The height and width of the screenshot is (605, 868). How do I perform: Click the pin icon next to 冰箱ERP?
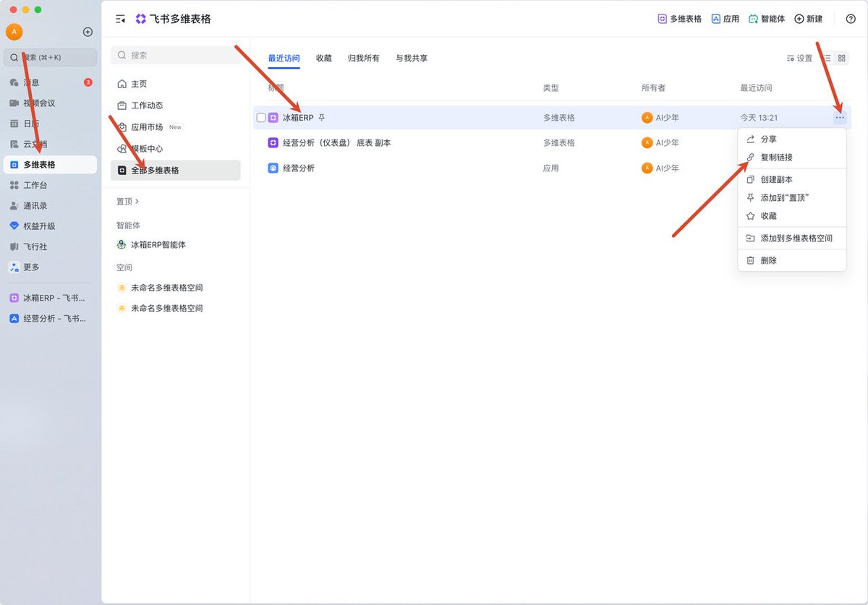click(x=322, y=117)
